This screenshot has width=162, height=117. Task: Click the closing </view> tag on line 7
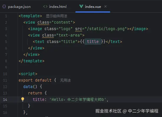tap(32, 54)
